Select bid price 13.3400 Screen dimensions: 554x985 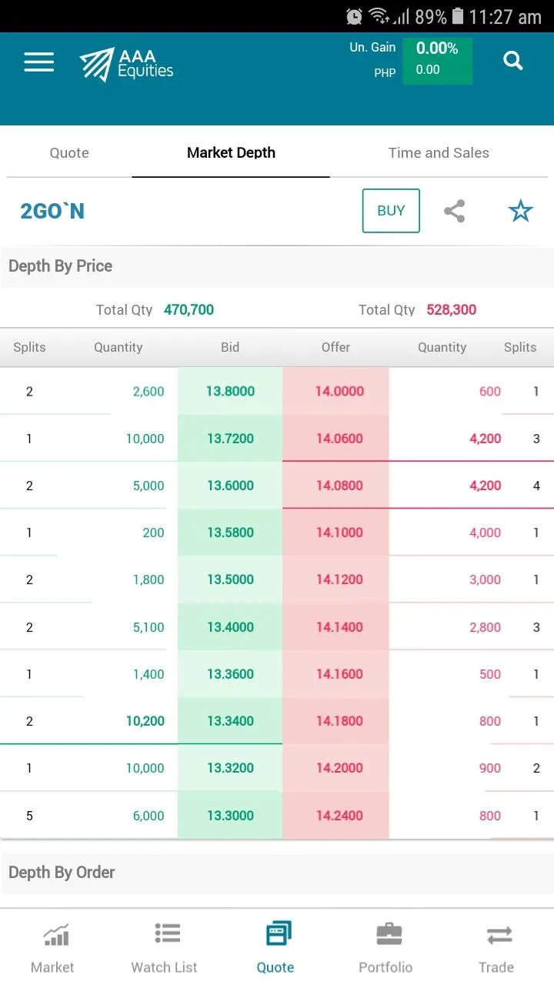tap(230, 721)
